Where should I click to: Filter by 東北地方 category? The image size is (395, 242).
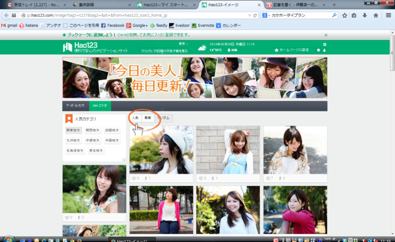pos(96,150)
